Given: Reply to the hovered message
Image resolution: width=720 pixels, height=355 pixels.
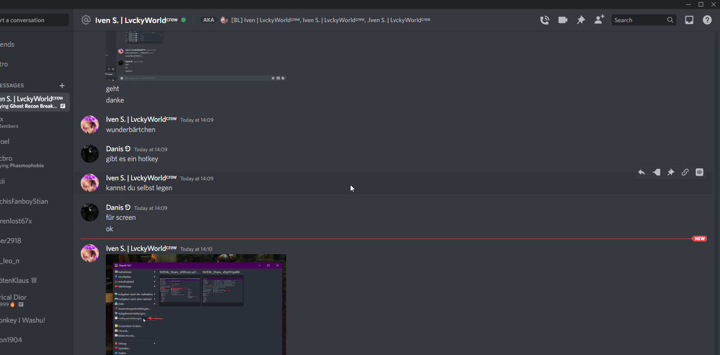Looking at the screenshot, I should click(642, 173).
